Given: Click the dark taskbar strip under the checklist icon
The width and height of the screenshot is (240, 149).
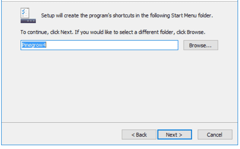Looking at the screenshot, I should [28, 21].
